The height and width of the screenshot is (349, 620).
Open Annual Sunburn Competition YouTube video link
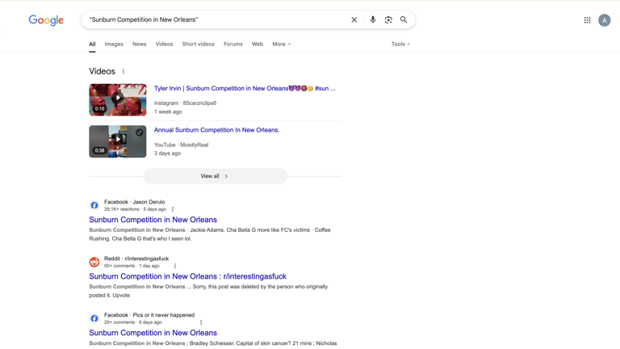(216, 130)
